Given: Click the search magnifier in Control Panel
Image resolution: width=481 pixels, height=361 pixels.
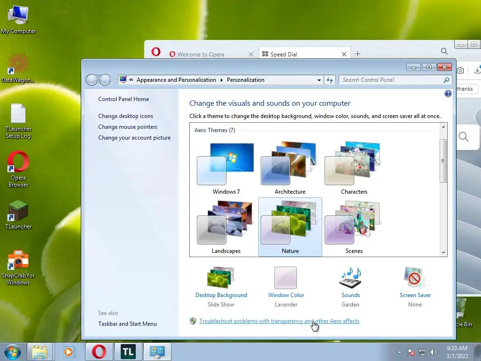Looking at the screenshot, I should [446, 80].
